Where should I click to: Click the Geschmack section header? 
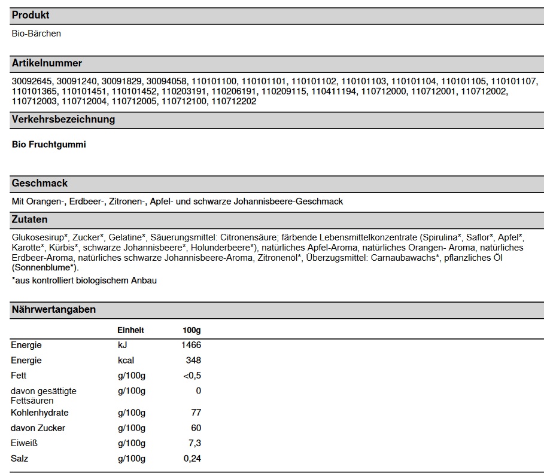pyautogui.click(x=39, y=183)
